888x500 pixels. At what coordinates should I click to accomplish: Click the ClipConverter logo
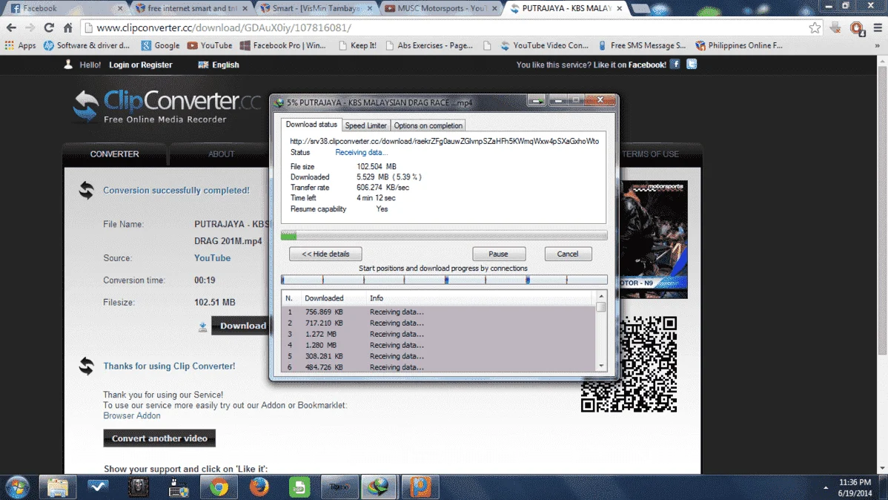click(x=167, y=106)
